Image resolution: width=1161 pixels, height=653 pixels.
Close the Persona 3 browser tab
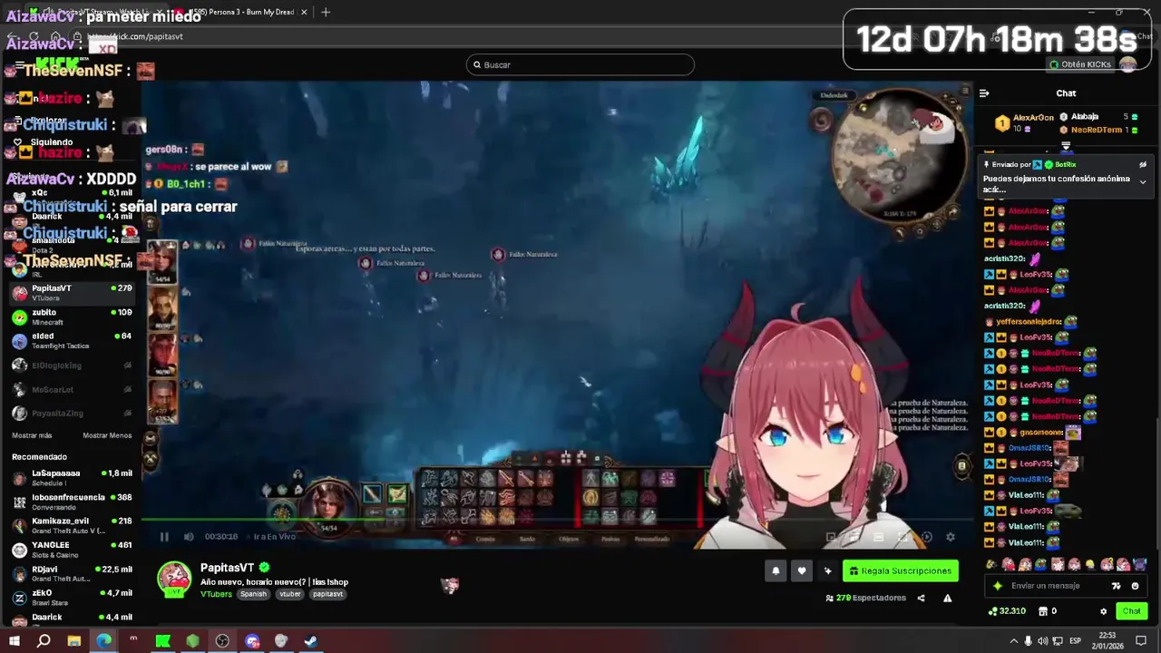click(x=304, y=12)
